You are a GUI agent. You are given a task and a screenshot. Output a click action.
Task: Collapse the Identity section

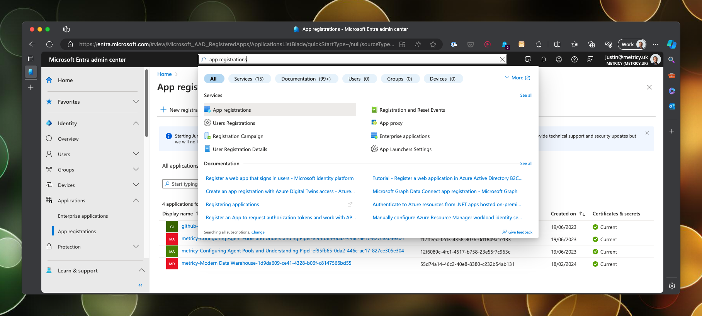[136, 123]
